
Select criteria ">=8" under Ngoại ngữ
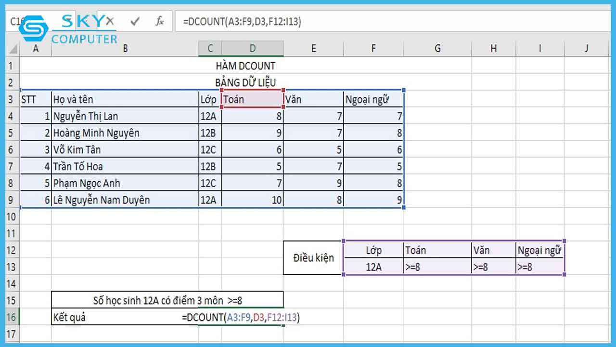540,267
